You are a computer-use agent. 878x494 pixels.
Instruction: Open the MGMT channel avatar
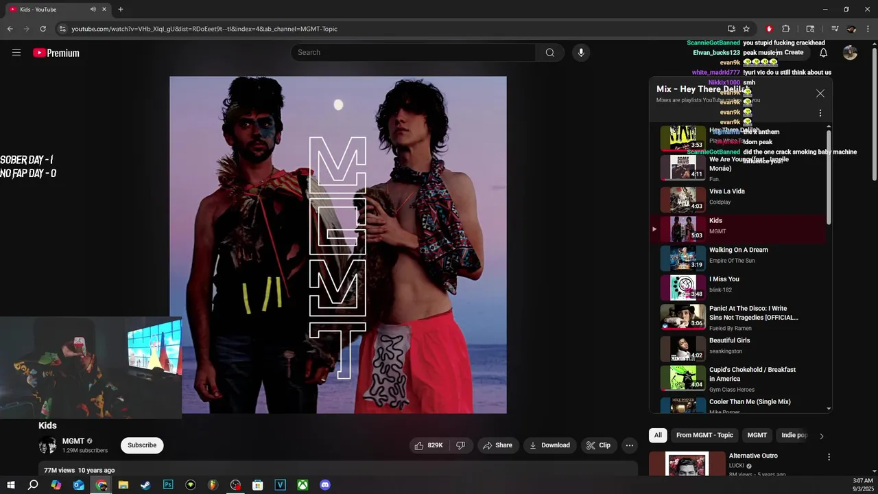click(x=47, y=445)
